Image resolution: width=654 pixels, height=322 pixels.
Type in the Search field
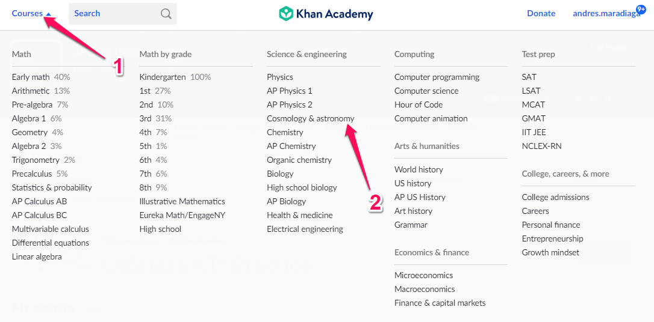click(x=114, y=14)
